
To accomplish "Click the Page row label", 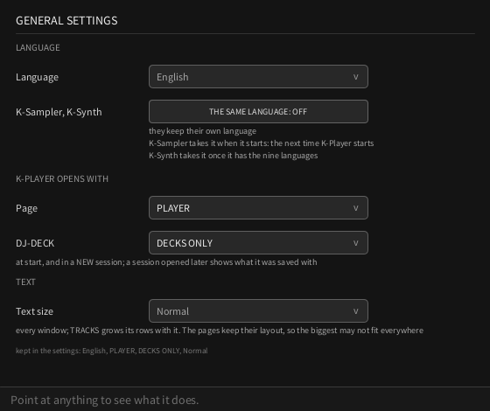I will pos(26,208).
